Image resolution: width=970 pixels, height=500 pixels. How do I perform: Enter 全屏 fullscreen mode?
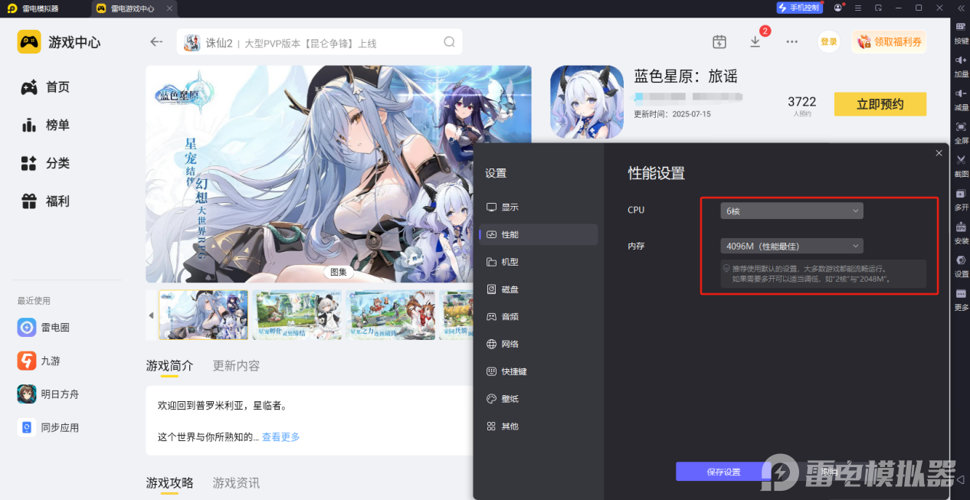pyautogui.click(x=961, y=131)
